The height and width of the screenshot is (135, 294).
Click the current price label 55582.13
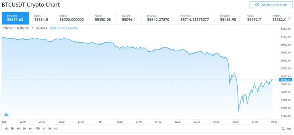[285, 80]
